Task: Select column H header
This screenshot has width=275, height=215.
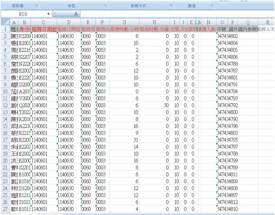Action: coord(154,23)
